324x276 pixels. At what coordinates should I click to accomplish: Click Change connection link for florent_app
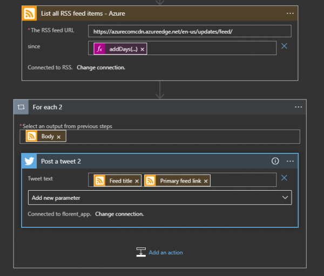(x=119, y=214)
